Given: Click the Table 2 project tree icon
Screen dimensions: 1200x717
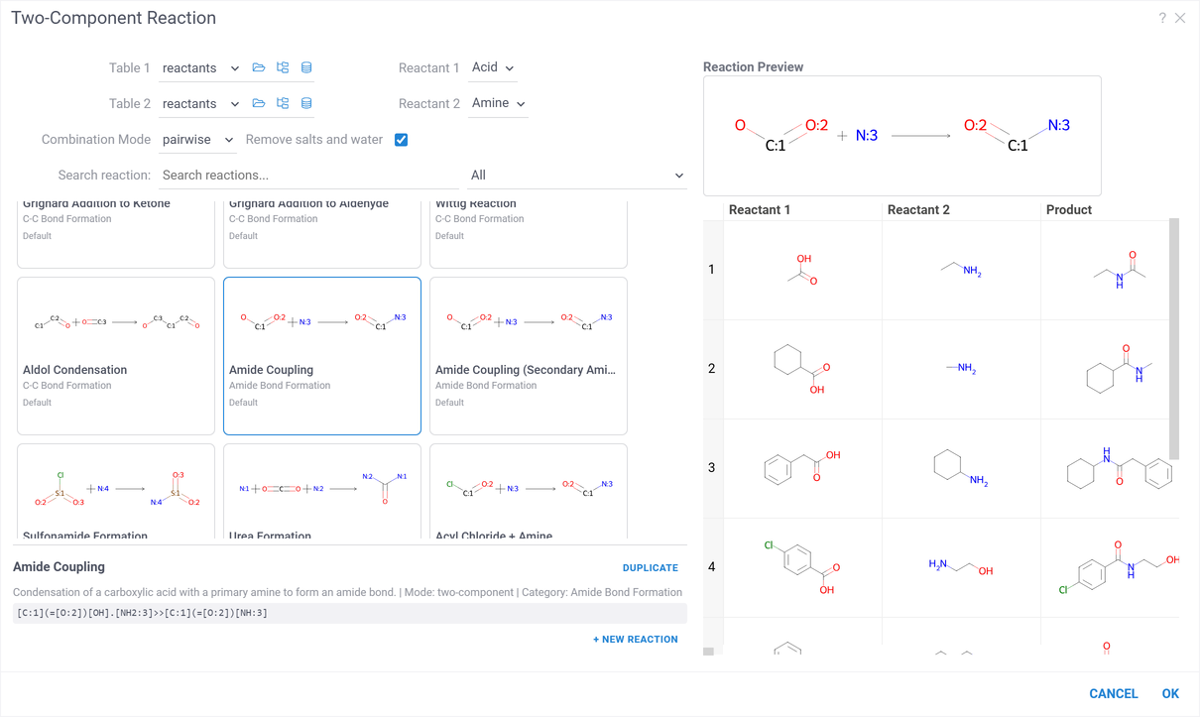Looking at the screenshot, I should (x=283, y=103).
